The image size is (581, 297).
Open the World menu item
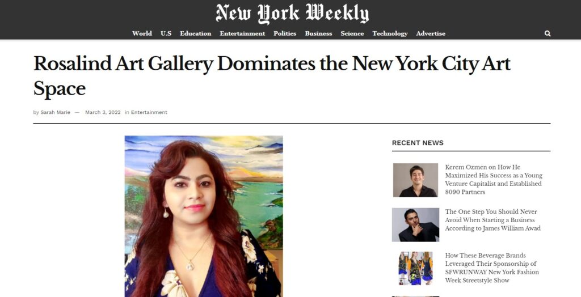click(x=142, y=33)
